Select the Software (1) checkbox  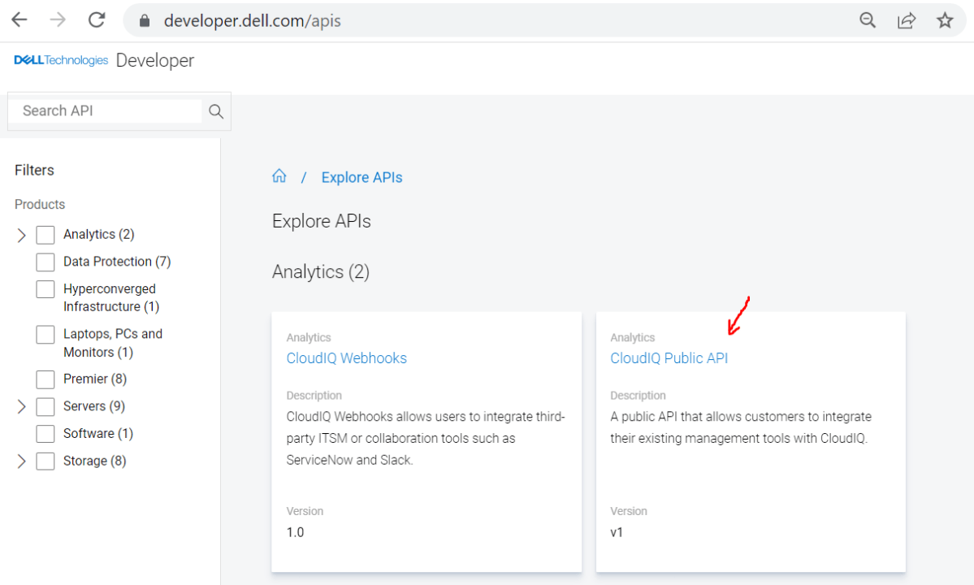click(x=45, y=434)
